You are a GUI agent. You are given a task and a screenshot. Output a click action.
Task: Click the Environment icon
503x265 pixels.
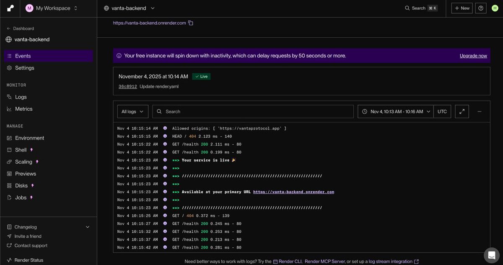point(9,138)
